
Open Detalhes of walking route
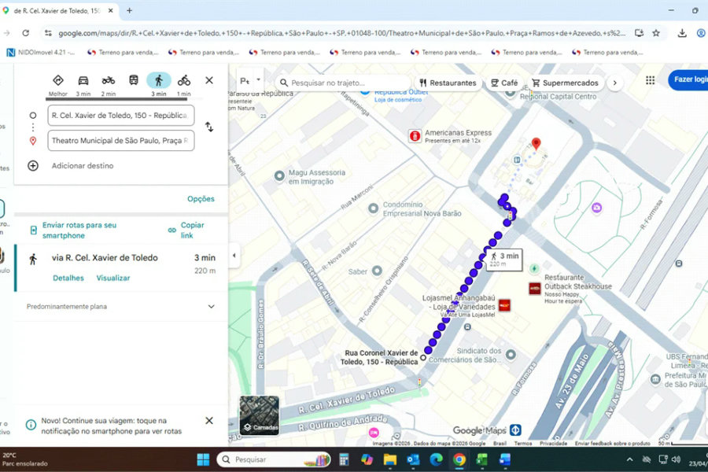68,278
